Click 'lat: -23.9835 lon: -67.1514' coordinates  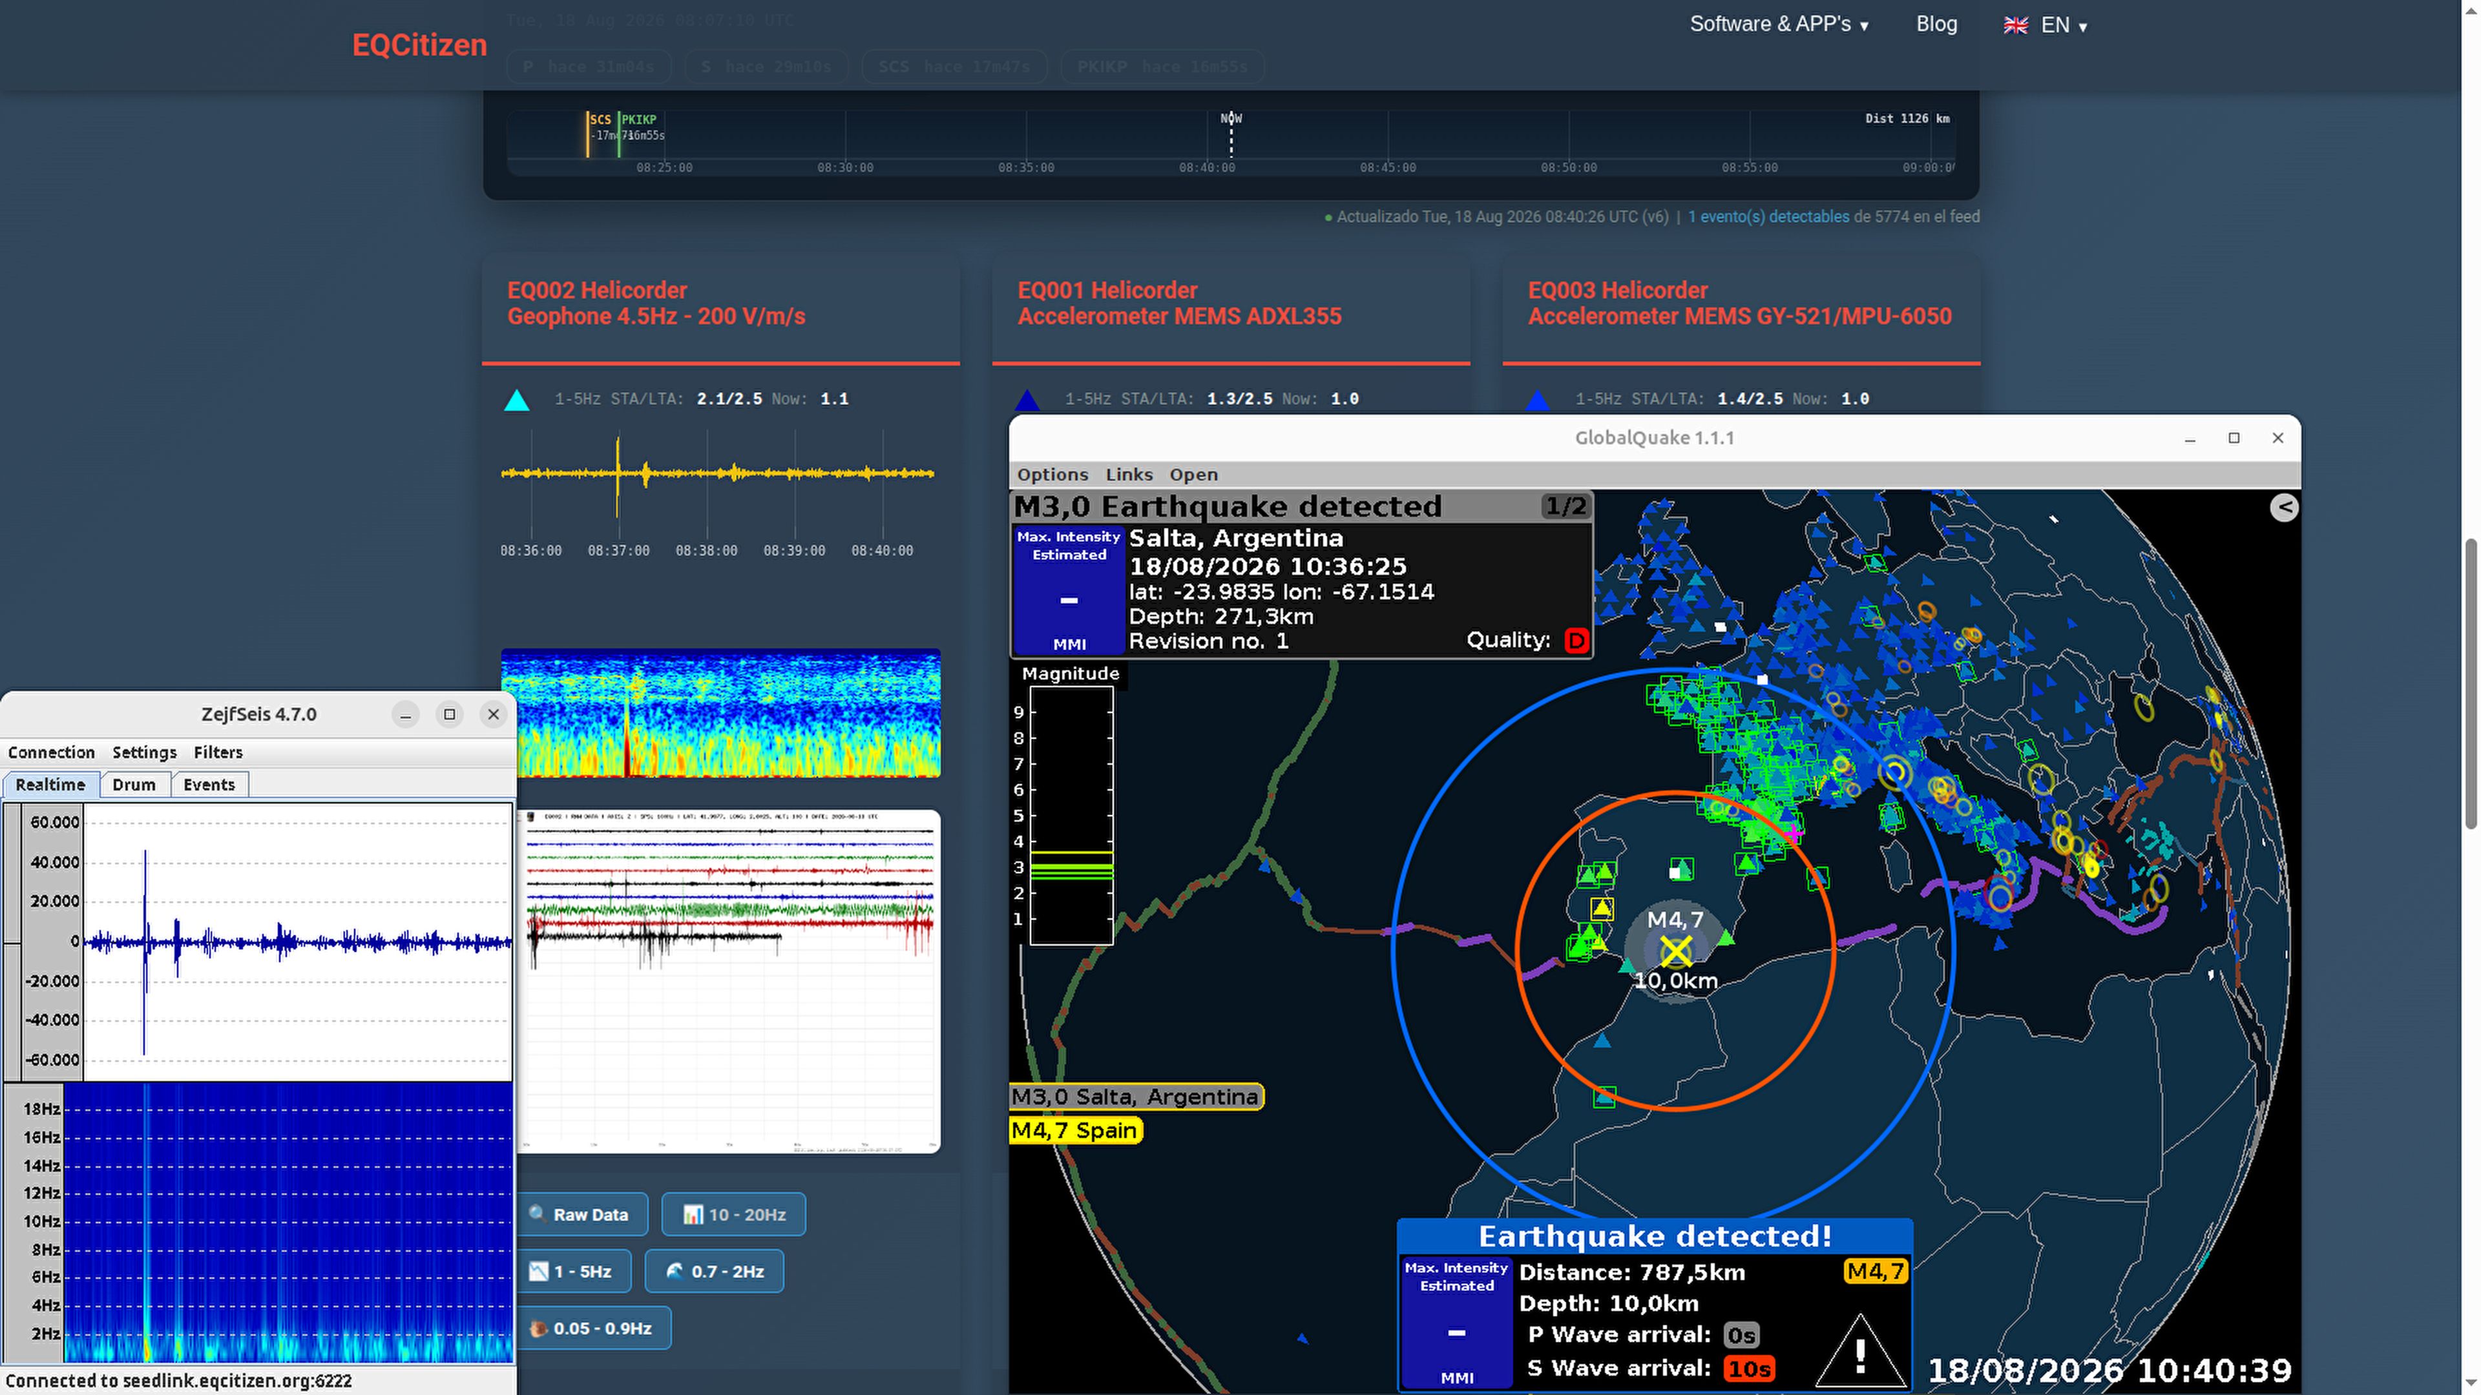point(1282,591)
